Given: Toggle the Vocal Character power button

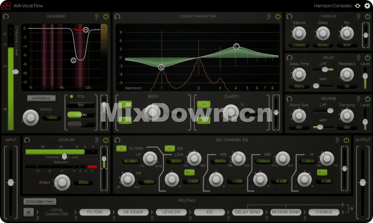Looking at the screenshot, I should pyautogui.click(x=278, y=16).
